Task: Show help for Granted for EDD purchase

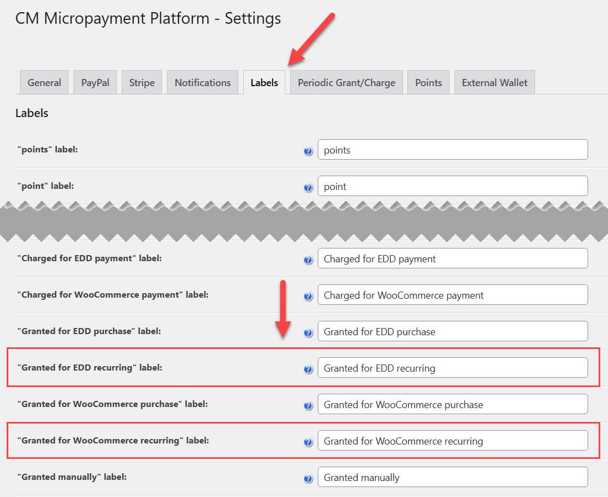Action: pos(308,333)
